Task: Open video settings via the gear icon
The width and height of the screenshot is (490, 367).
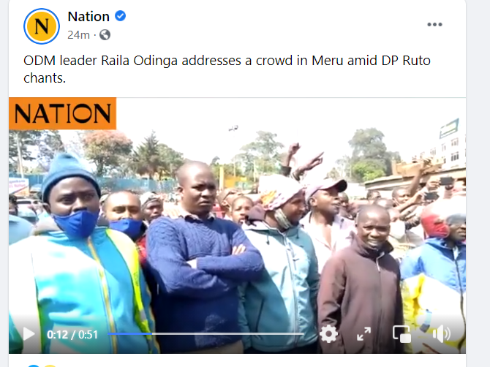Action: click(329, 334)
